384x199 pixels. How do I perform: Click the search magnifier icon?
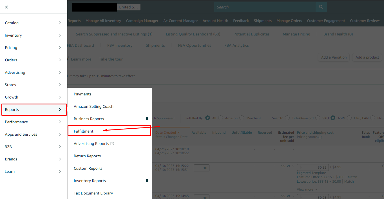click(321, 7)
